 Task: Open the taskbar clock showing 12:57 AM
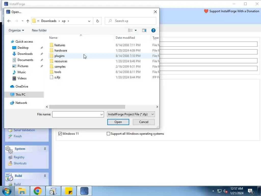point(237,191)
